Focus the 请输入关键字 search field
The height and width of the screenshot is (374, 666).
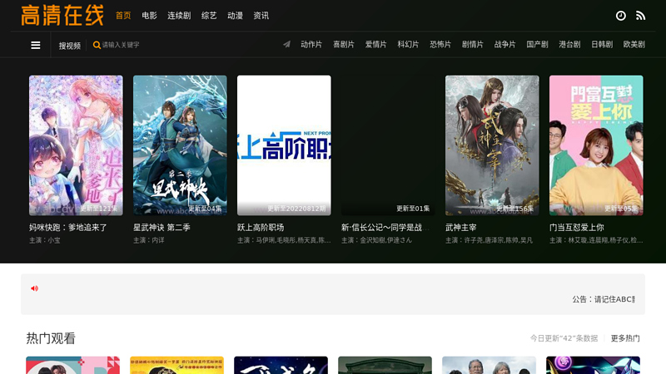(x=121, y=45)
